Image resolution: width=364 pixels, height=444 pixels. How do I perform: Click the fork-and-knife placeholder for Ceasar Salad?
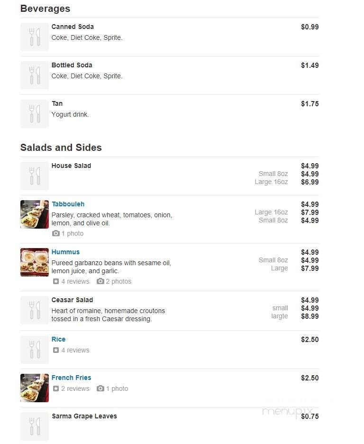[34, 310]
